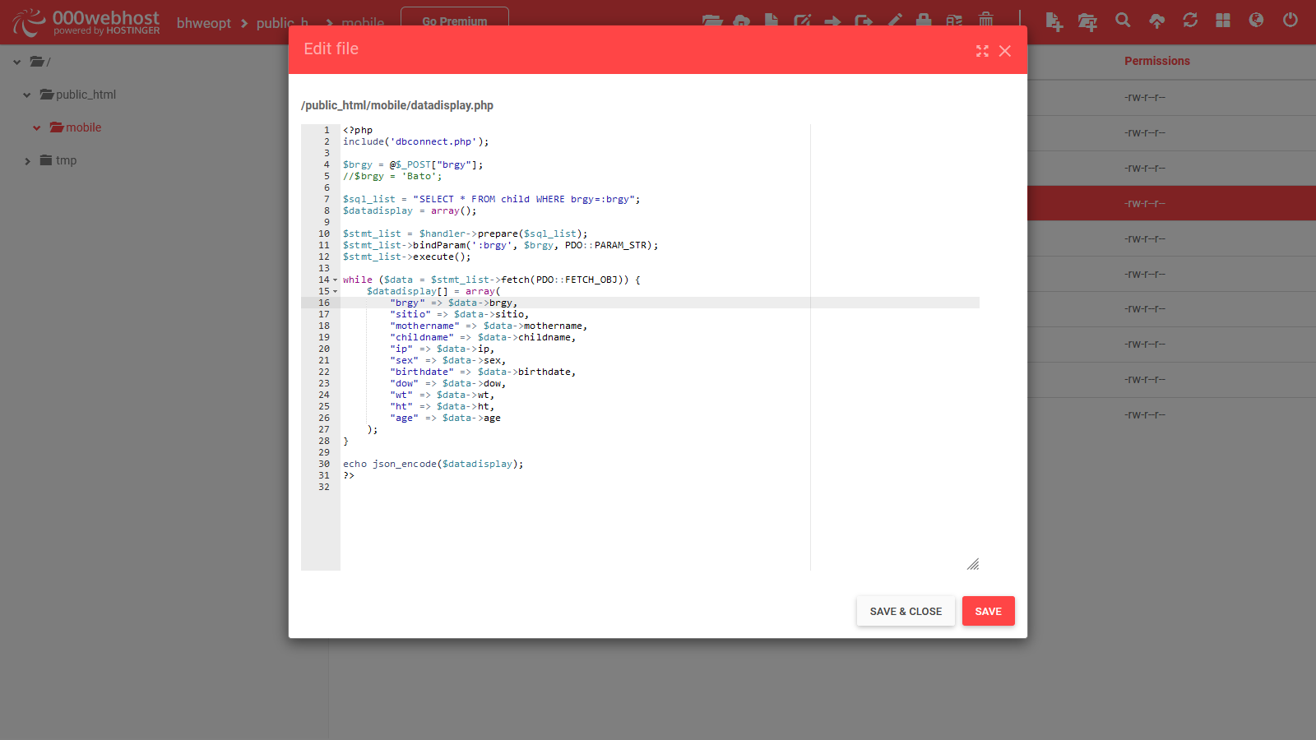This screenshot has height=740, width=1316.
Task: Select the search icon in the toolbar
Action: pyautogui.click(x=1122, y=21)
